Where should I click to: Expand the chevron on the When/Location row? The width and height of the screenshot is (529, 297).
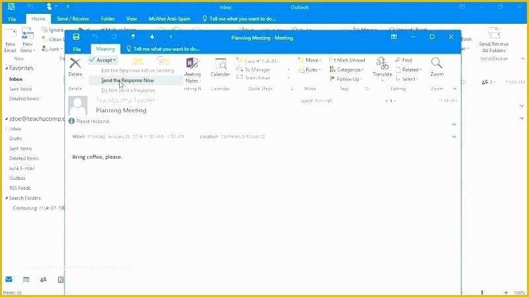(454, 137)
